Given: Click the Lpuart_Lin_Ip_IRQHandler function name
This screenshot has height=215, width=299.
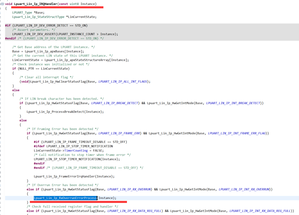Looking at the screenshot, I should 36,4.
